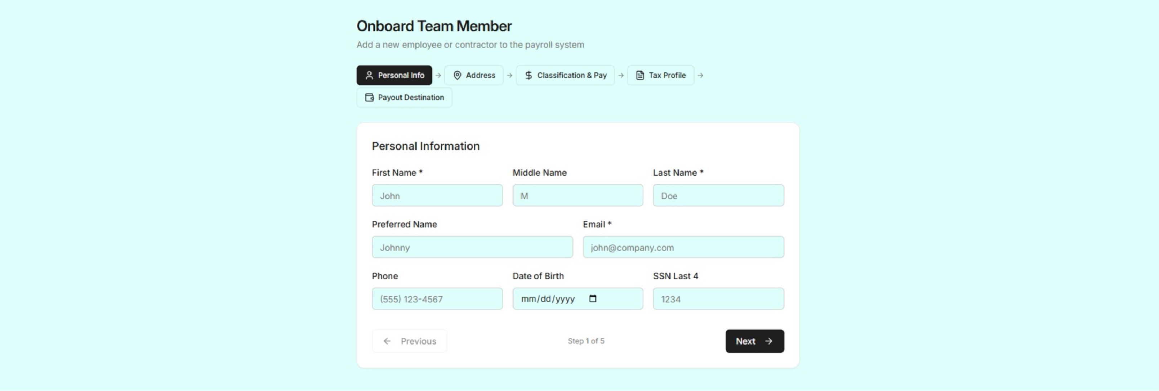Click the map pin icon in Address step
The height and width of the screenshot is (391, 1159).
tap(457, 76)
